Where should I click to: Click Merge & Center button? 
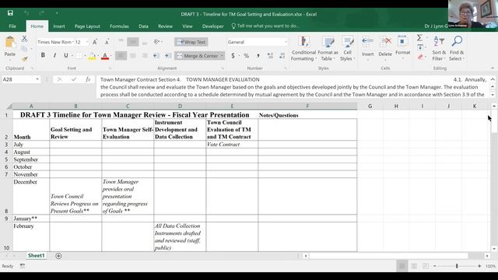[197, 56]
